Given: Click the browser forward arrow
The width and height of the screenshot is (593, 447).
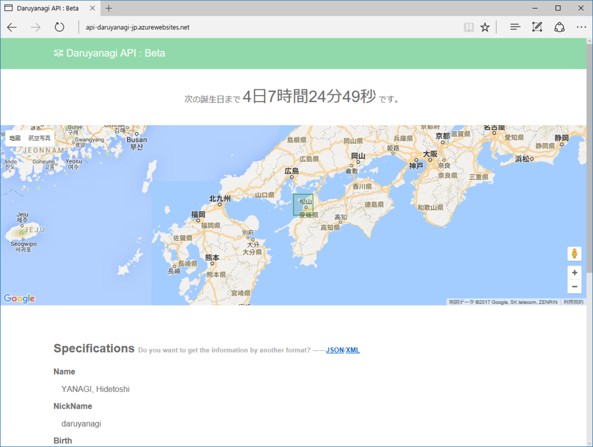Looking at the screenshot, I should click(35, 27).
